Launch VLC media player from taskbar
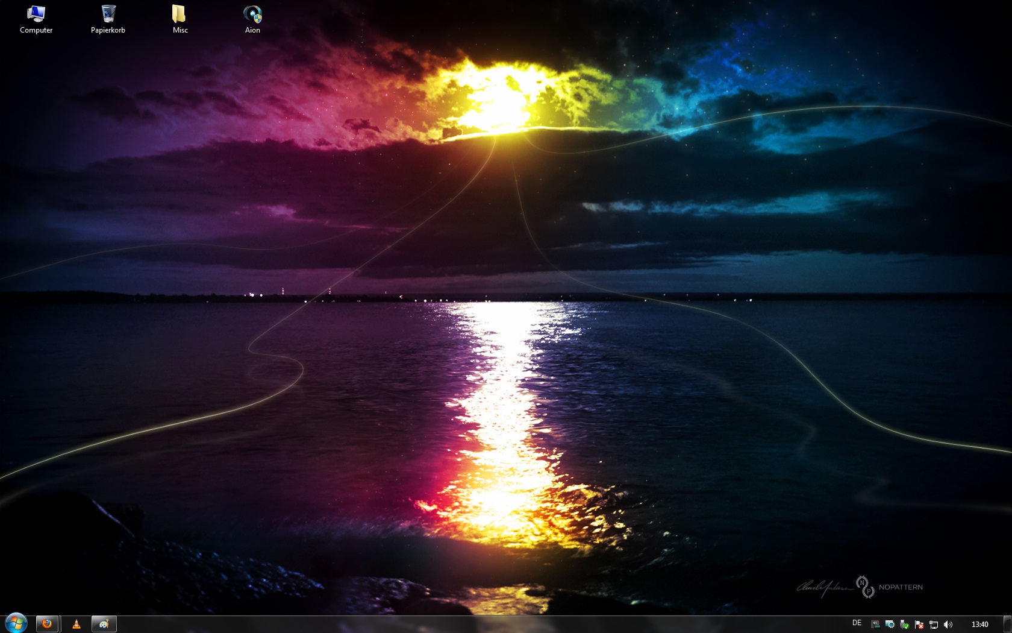Viewport: 1012px width, 633px height. 77,624
